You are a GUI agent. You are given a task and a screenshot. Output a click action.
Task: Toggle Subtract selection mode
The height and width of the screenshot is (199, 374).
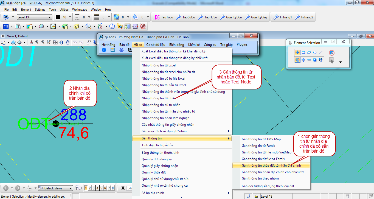(309, 60)
